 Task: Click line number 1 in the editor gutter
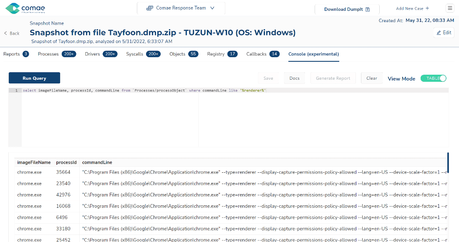coord(16,91)
